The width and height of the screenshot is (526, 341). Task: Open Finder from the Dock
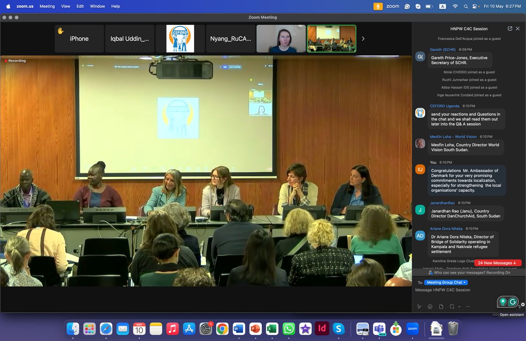[73, 328]
